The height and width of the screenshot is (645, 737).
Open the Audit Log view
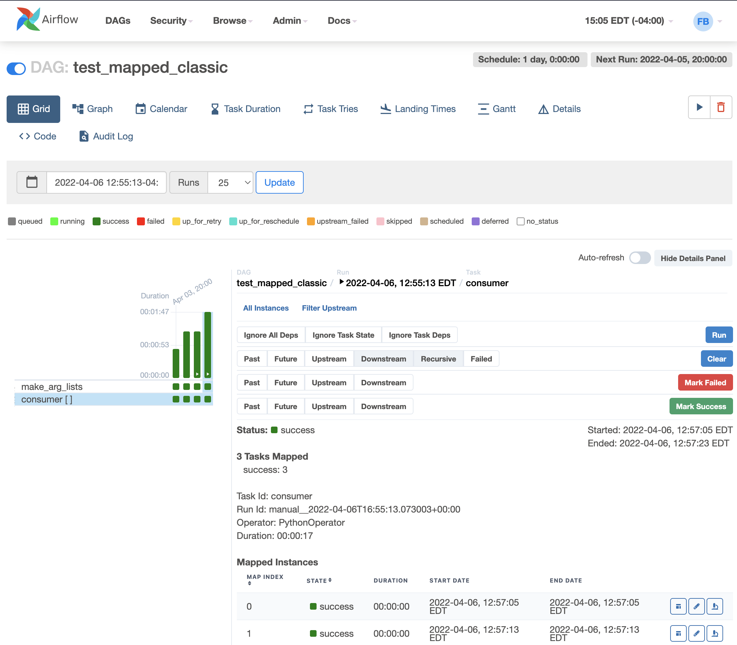106,136
